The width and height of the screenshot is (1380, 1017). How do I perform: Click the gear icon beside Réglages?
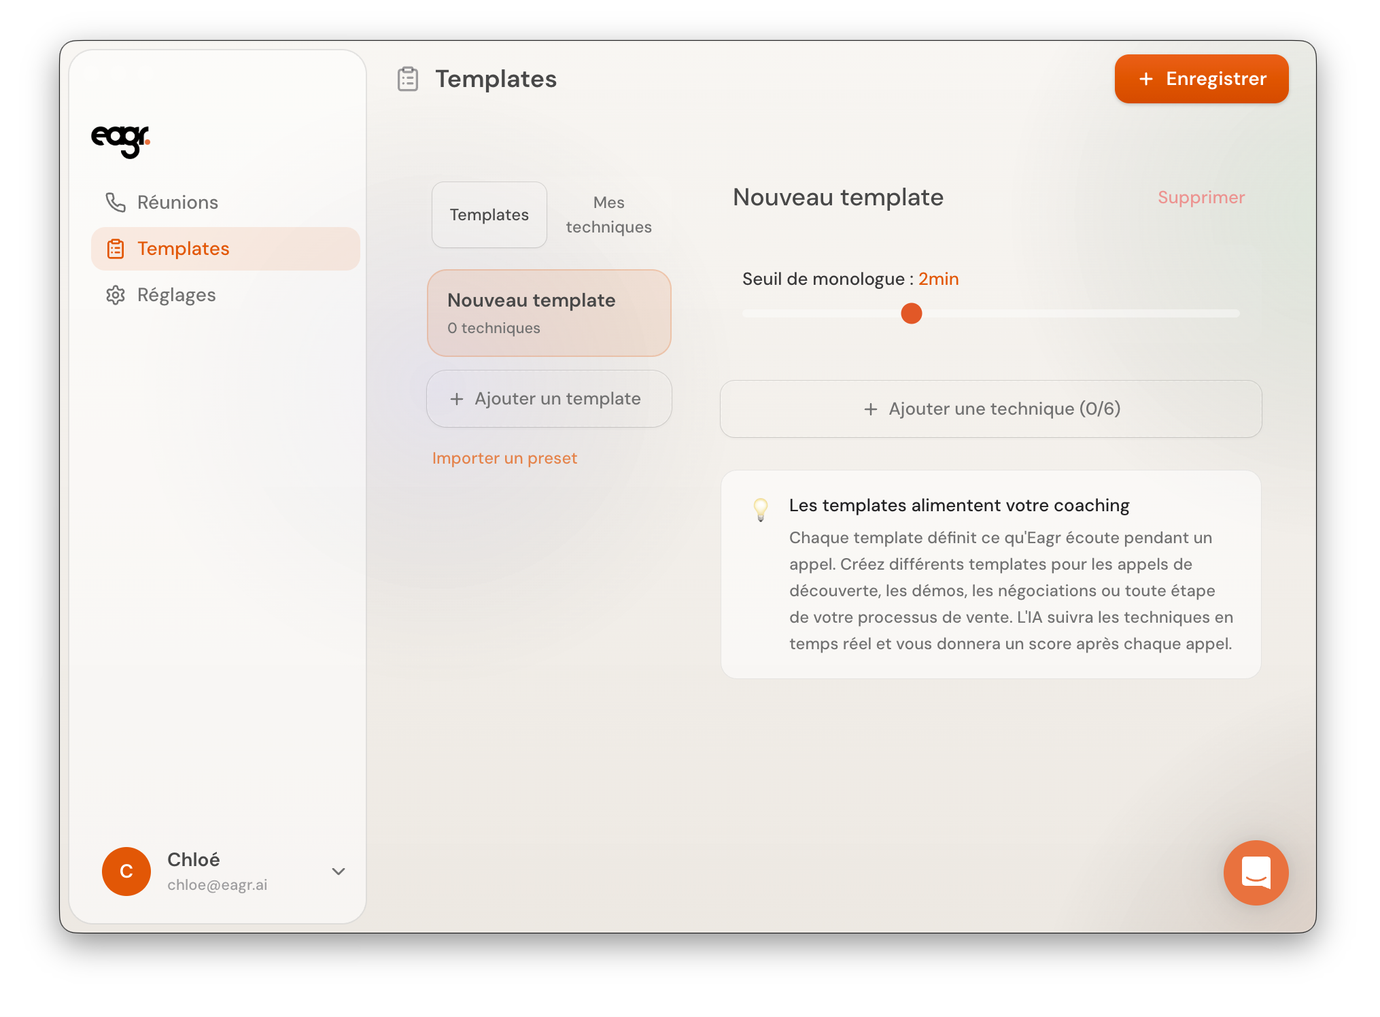(116, 295)
